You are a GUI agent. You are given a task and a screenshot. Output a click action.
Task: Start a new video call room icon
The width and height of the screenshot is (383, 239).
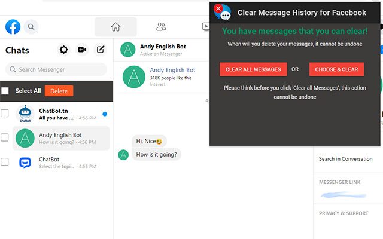(x=82, y=50)
